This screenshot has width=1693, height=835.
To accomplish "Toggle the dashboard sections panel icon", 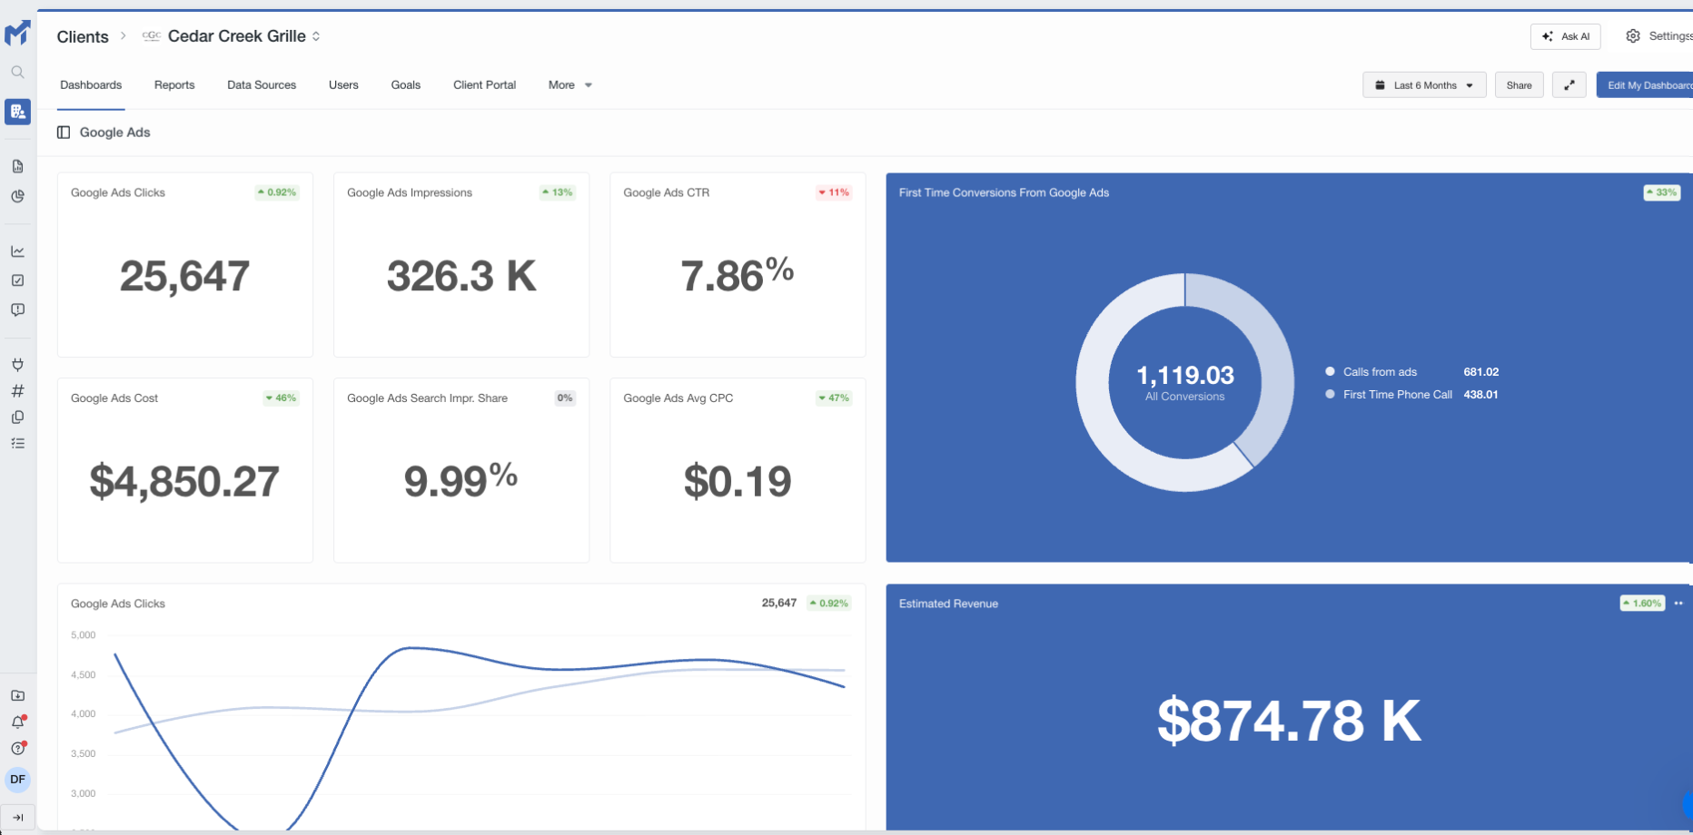I will tap(64, 133).
